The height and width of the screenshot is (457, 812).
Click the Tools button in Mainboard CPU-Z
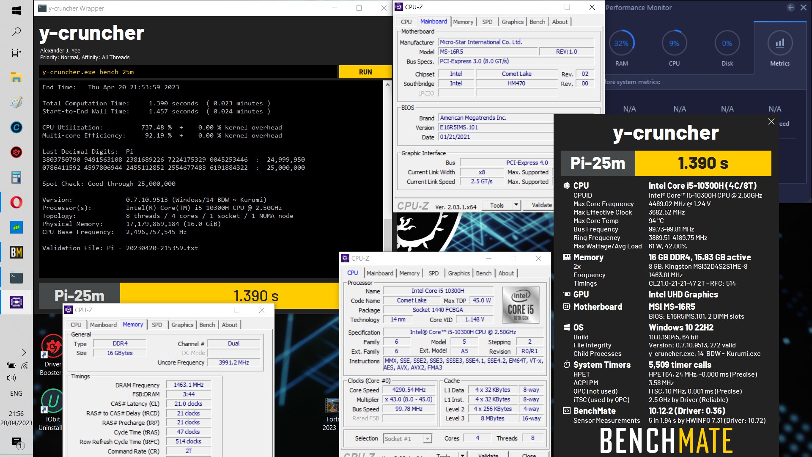(497, 205)
